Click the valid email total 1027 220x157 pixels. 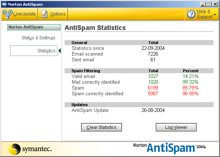pos(153,76)
